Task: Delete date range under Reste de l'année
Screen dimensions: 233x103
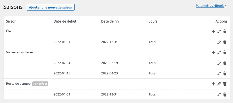Action: click(225, 94)
